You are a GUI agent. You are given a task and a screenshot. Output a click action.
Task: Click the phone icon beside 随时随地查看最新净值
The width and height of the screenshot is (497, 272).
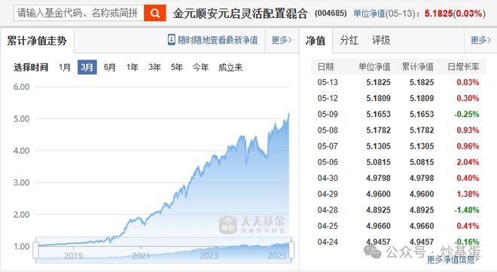point(171,40)
